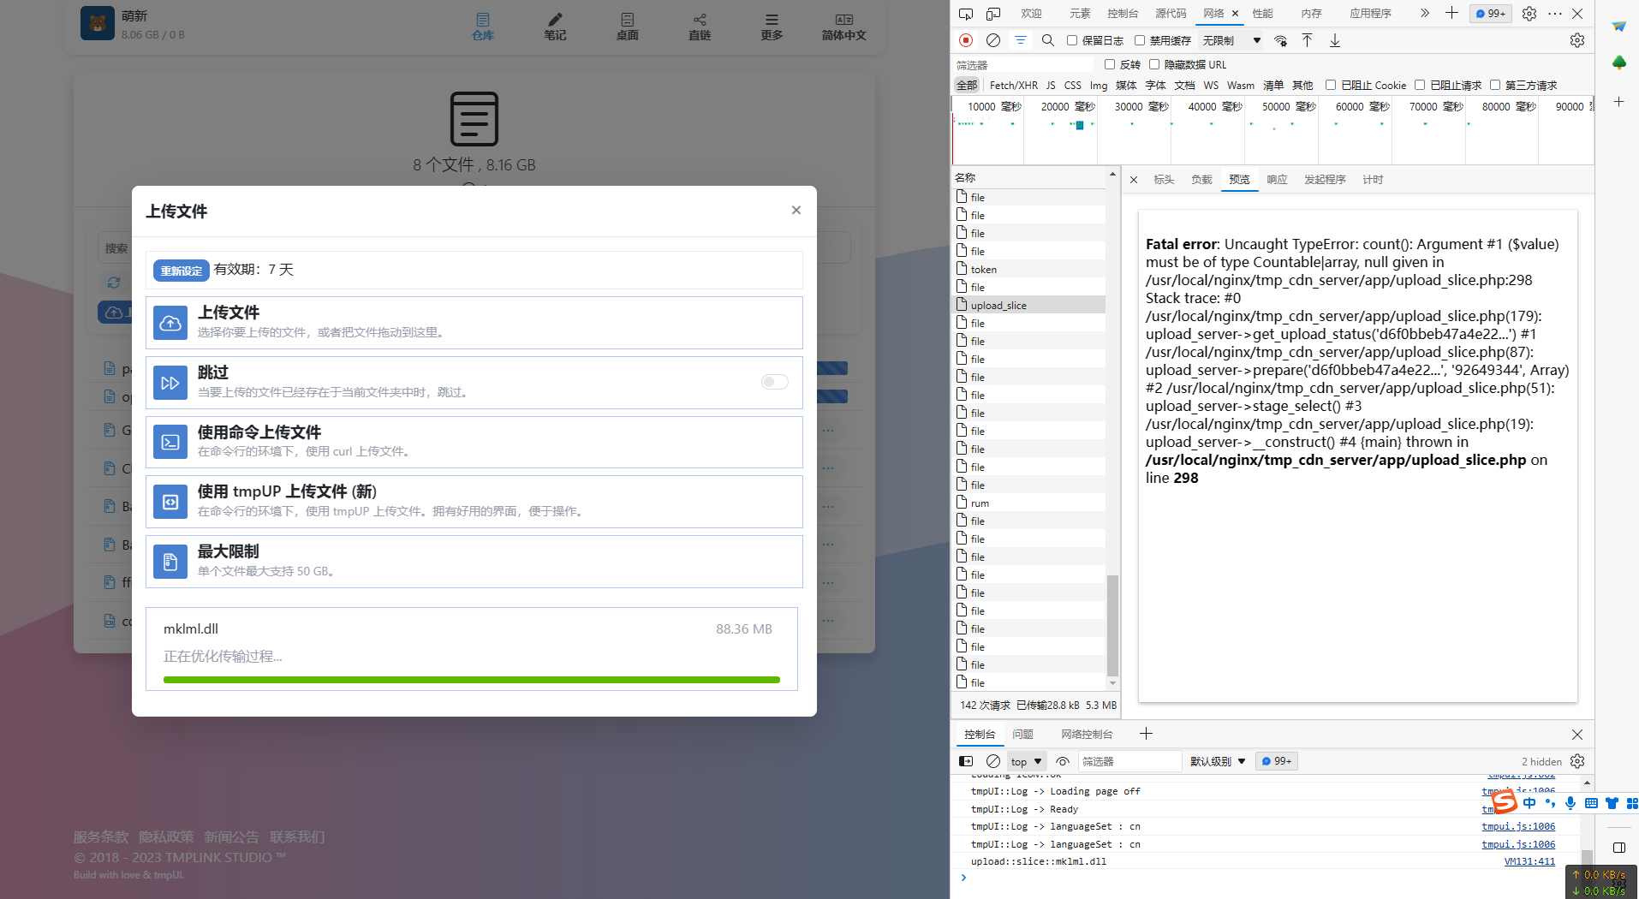Click the upload cloud icon
Viewport: 1639px width, 899px height.
[x=170, y=323]
